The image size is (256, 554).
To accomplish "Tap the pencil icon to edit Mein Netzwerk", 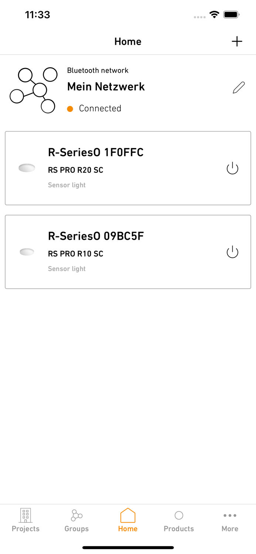I will click(239, 87).
